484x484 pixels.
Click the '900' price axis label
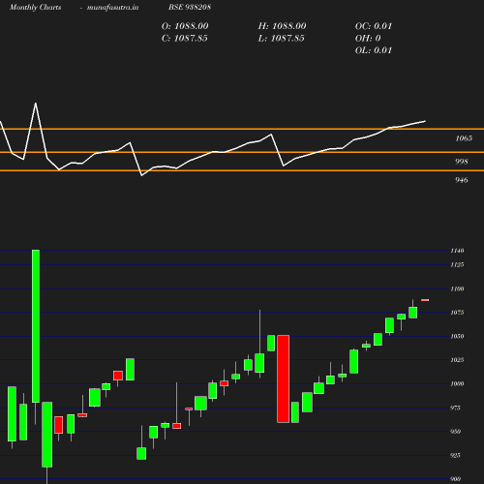(455, 479)
